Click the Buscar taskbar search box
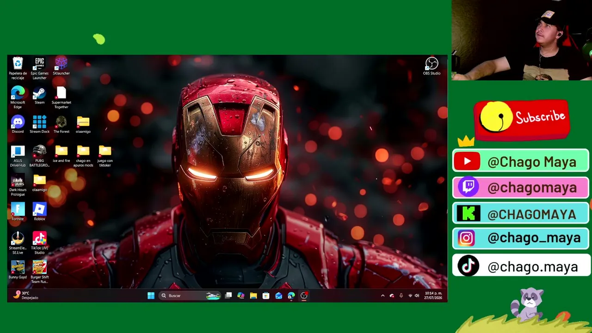This screenshot has height=333, width=592. pyautogui.click(x=190, y=296)
